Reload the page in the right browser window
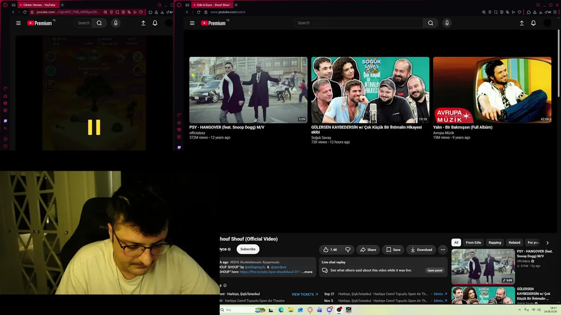The height and width of the screenshot is (315, 561). pyautogui.click(x=199, y=12)
